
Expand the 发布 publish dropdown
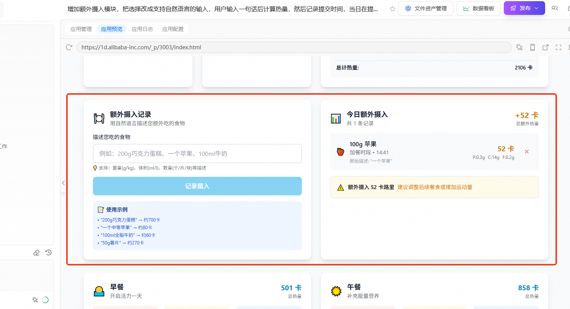[536, 8]
